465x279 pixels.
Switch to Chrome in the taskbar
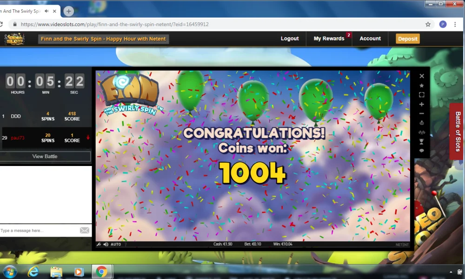102,272
